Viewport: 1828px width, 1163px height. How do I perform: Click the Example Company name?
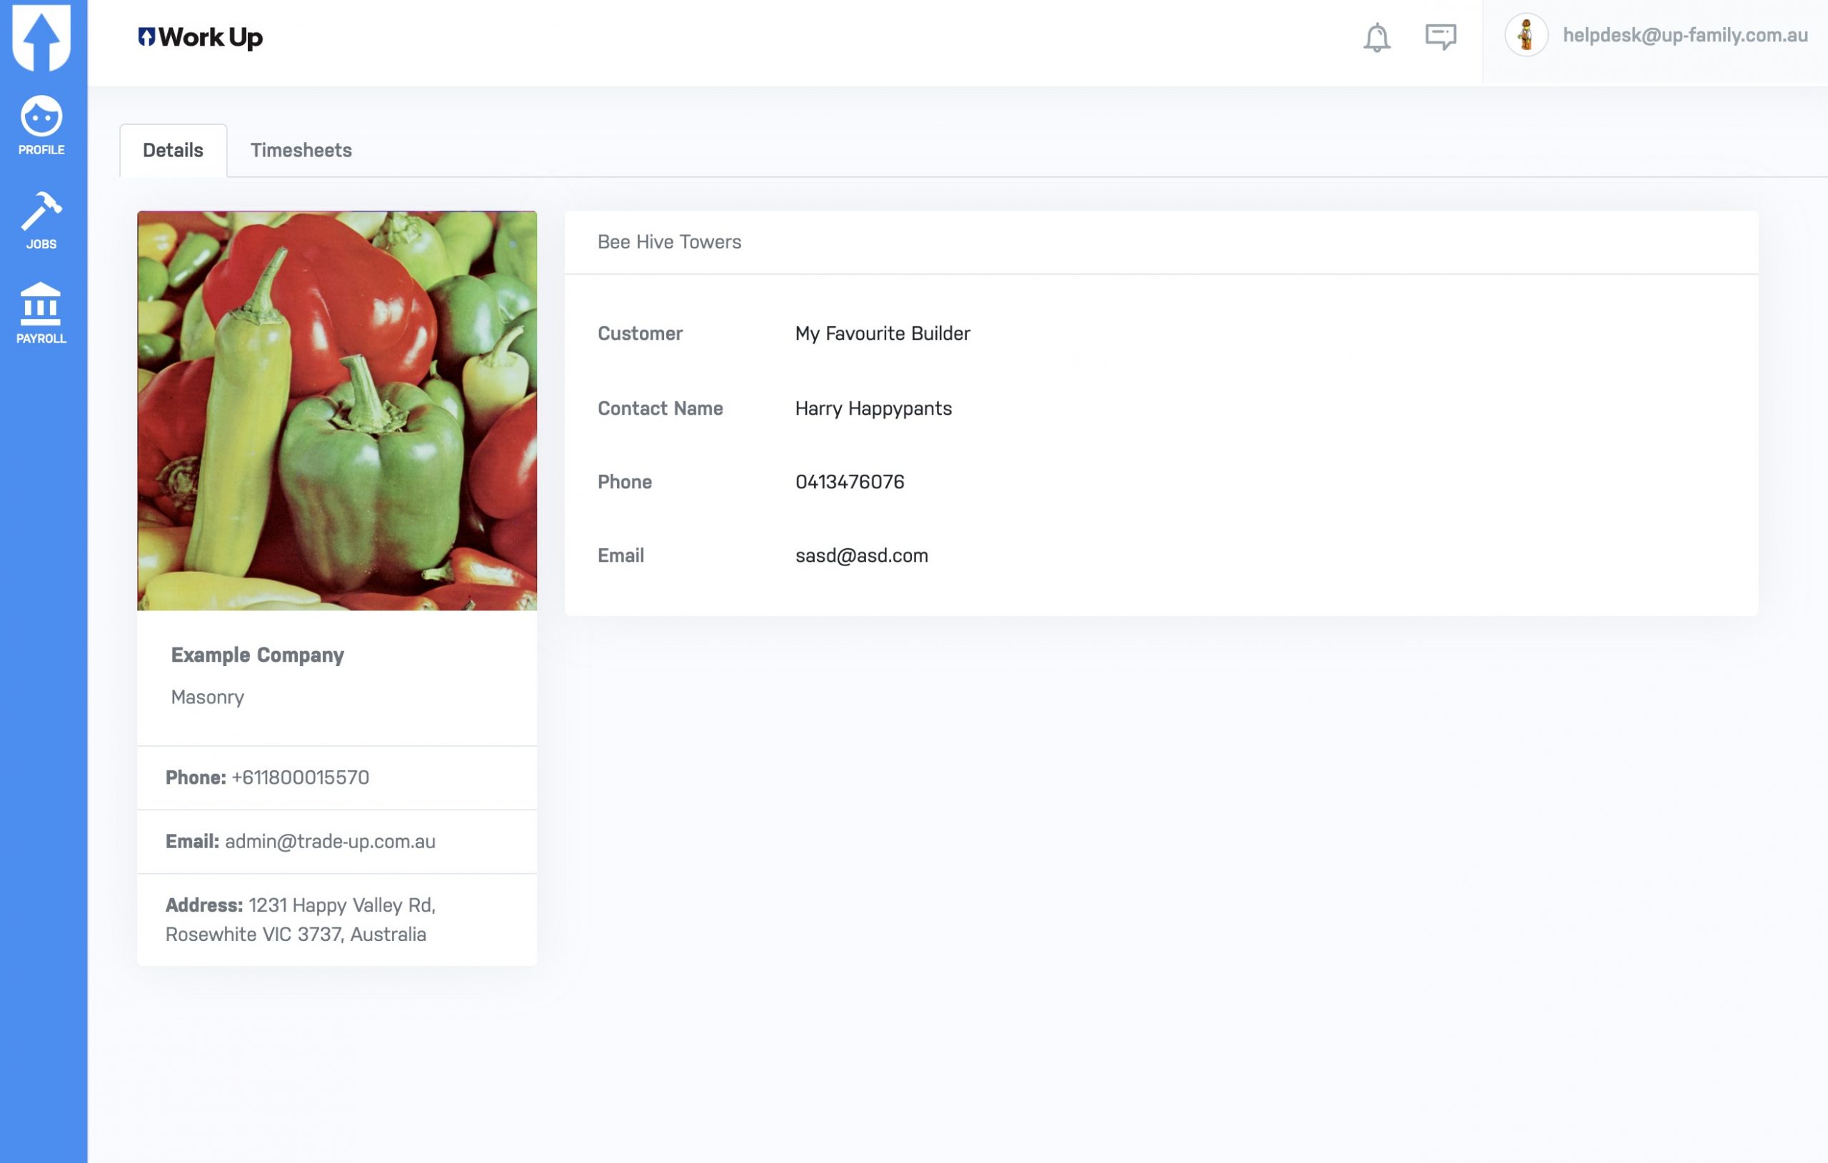point(257,655)
